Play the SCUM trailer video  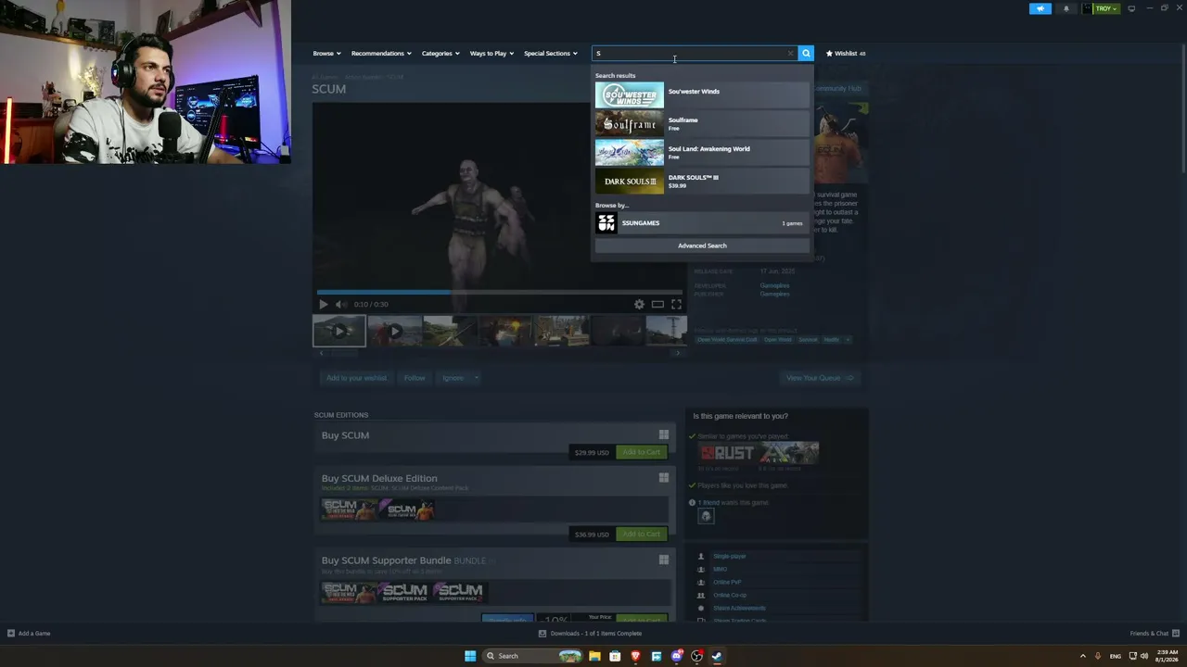pos(323,304)
